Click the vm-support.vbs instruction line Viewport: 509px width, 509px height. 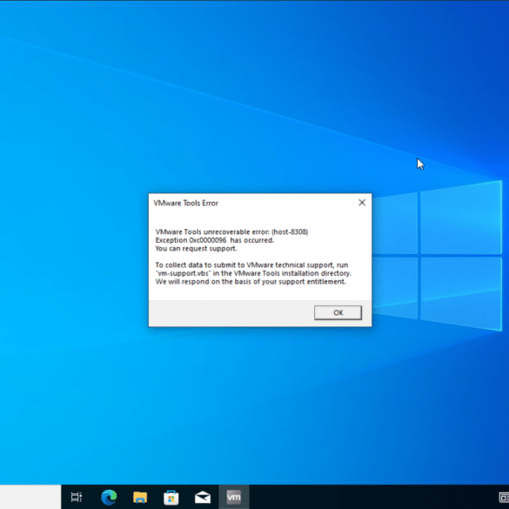pos(253,273)
